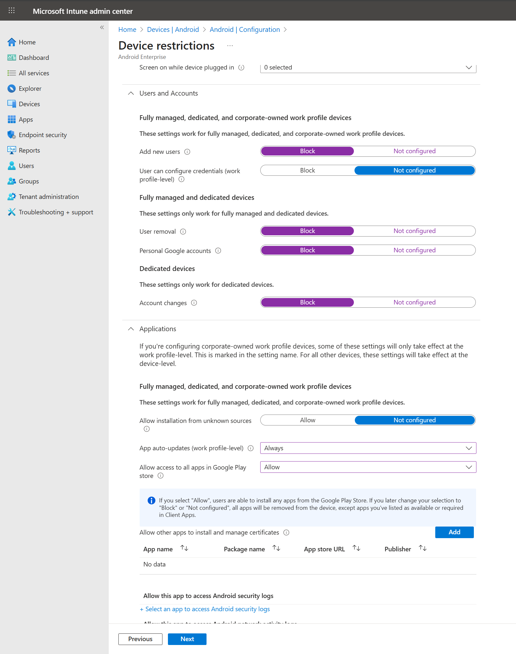Click the Devices monitor icon

point(12,104)
